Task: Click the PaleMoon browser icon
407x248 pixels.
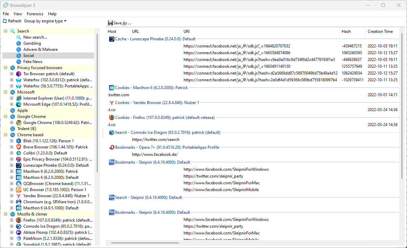Action: 19,239
